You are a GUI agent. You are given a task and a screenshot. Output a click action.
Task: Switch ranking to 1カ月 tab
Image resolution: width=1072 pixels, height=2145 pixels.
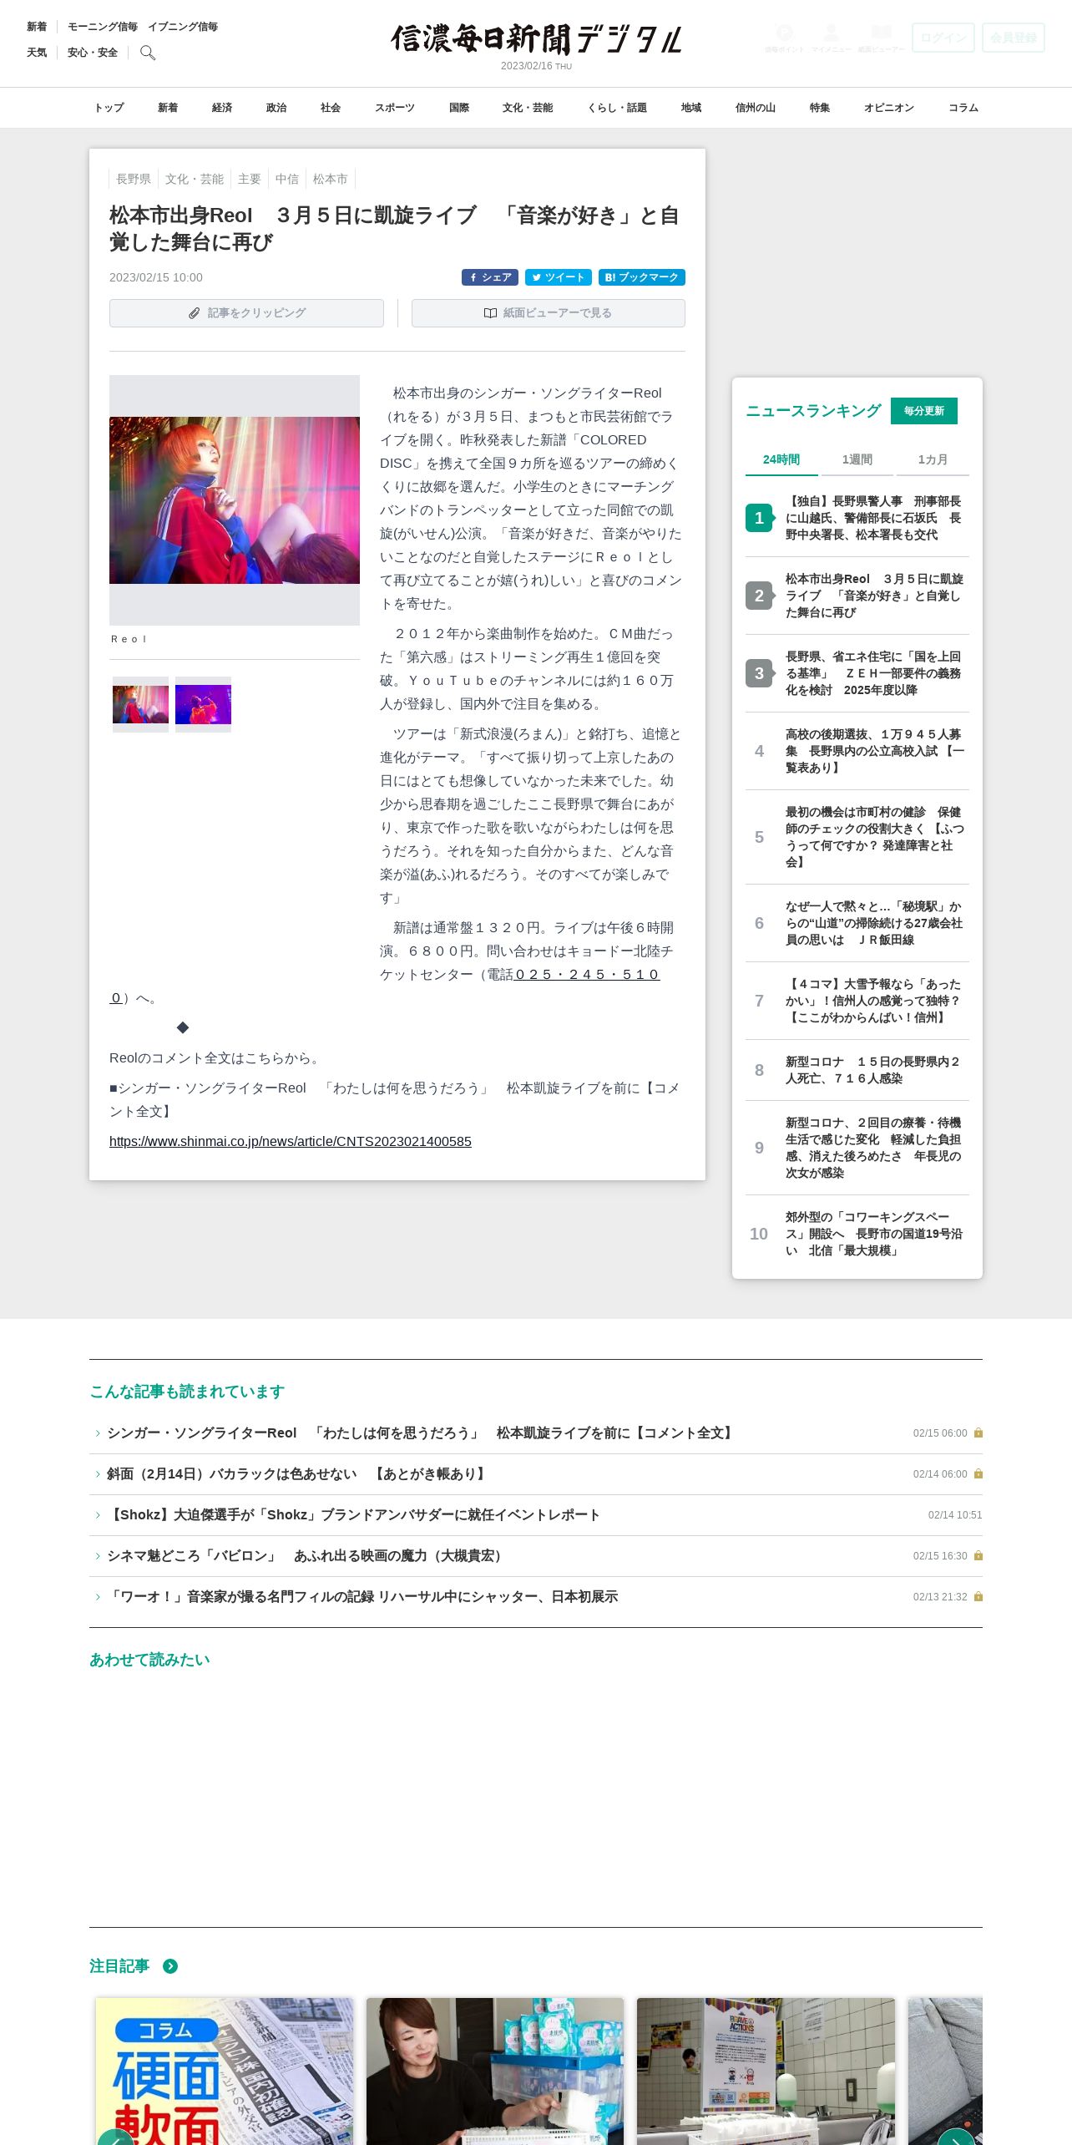click(933, 459)
